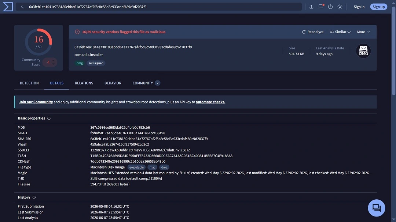Select the Magic description text

[x=231, y=173]
